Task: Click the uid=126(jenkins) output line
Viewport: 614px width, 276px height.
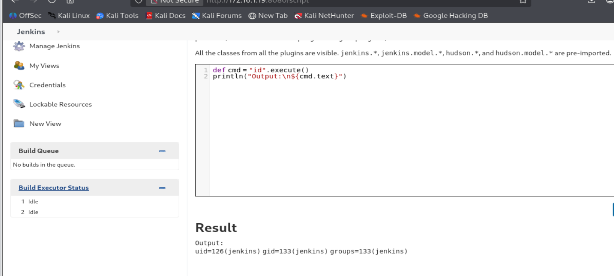Action: coord(301,252)
